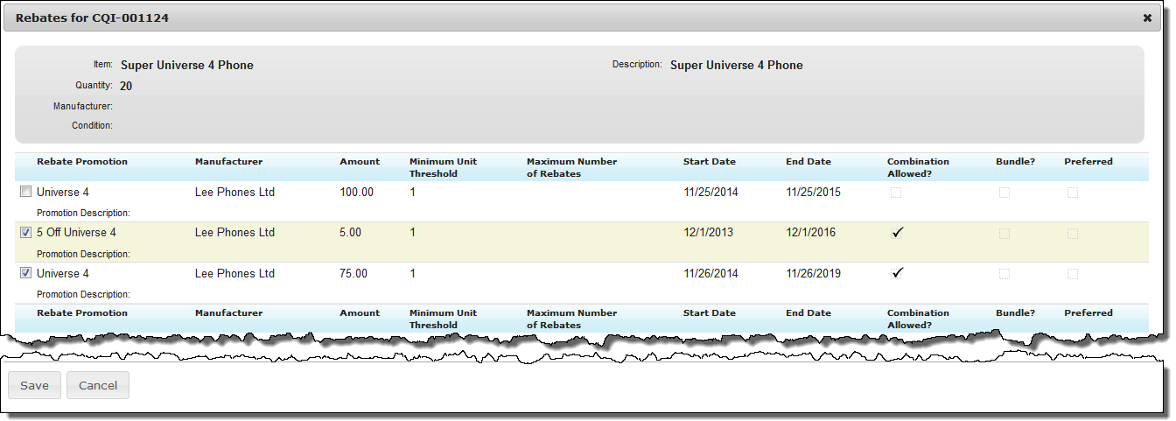
Task: Select the 5 Off Universe 4 promotion name
Action: point(76,233)
